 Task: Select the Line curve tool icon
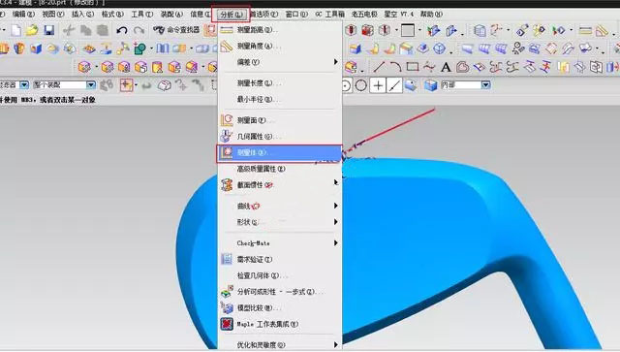pyautogui.click(x=379, y=67)
